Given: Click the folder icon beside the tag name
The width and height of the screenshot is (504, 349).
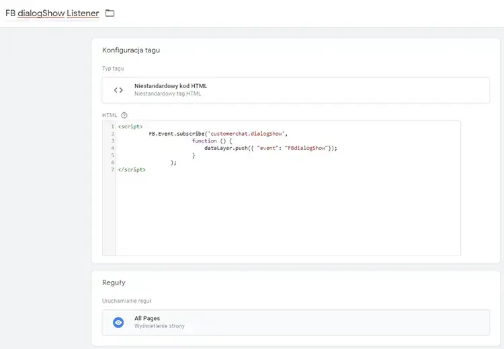Looking at the screenshot, I should coord(110,13).
